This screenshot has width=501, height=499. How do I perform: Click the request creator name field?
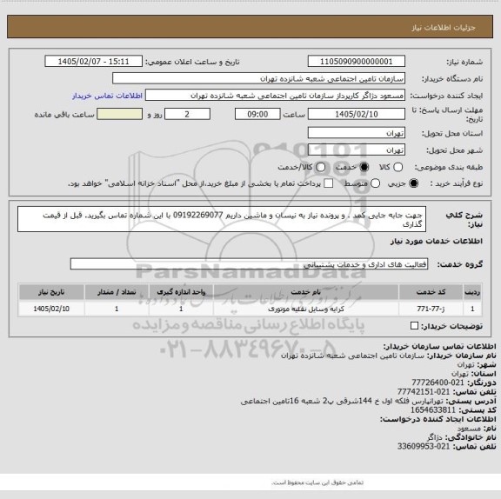pos(275,96)
